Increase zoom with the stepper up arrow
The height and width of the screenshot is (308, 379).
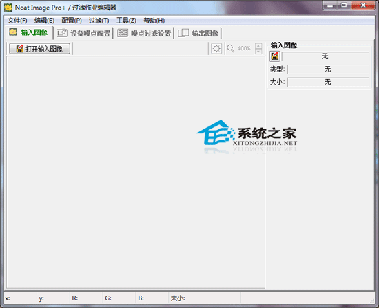[258, 46]
